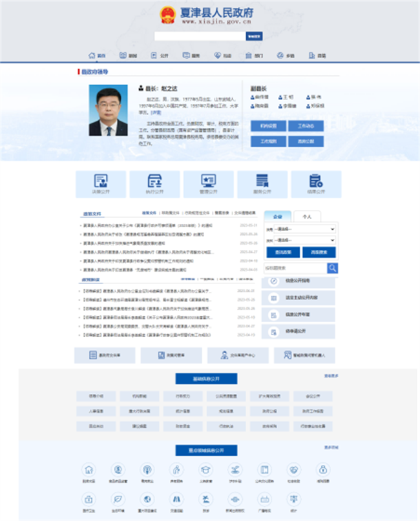Click the county head portrait photo
Screen dimensions: 420x521
[109, 110]
